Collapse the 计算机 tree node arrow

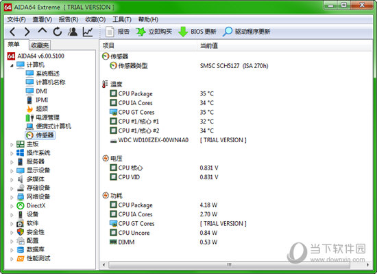pyautogui.click(x=12, y=65)
